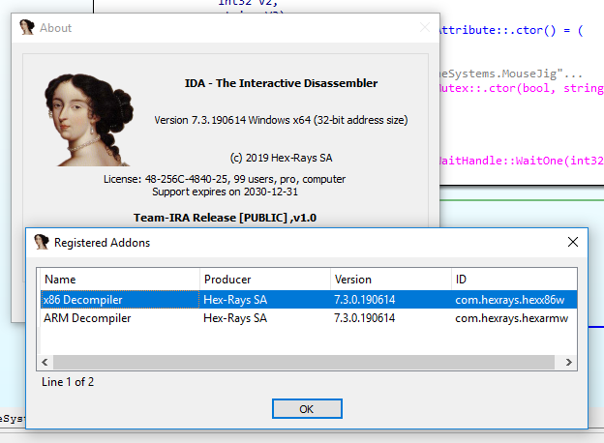This screenshot has height=443, width=604.
Task: Click com.hexrays.hexx86w ID cell
Action: 509,300
